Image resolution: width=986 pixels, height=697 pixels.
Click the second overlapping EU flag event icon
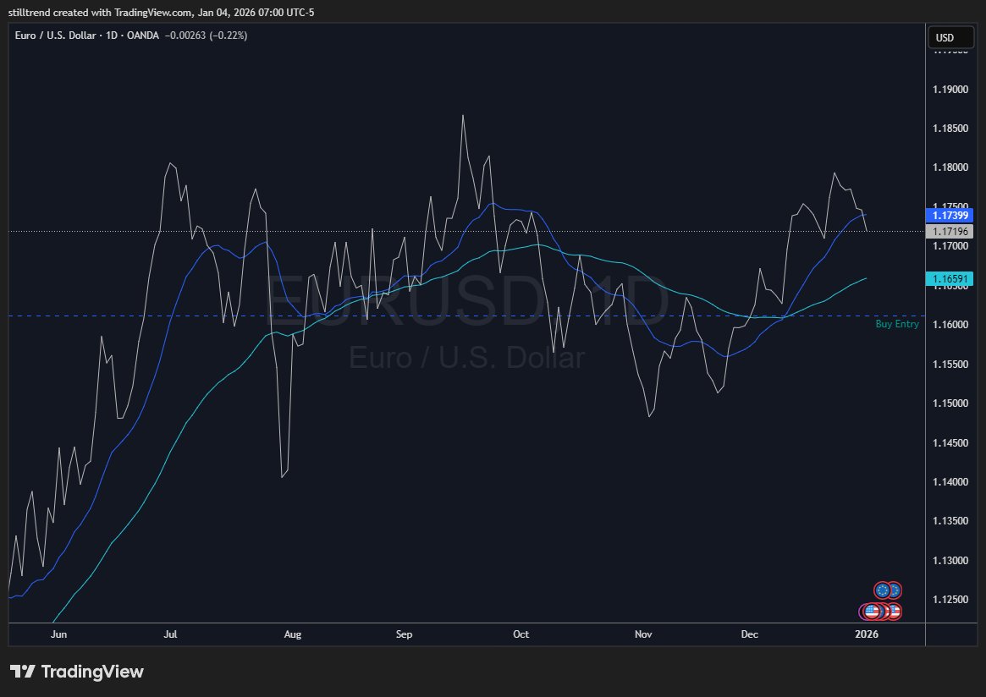point(895,590)
